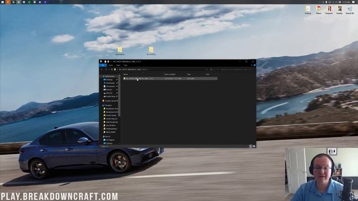
Task: Click the orange taskbar app icon
Action: 8,2
